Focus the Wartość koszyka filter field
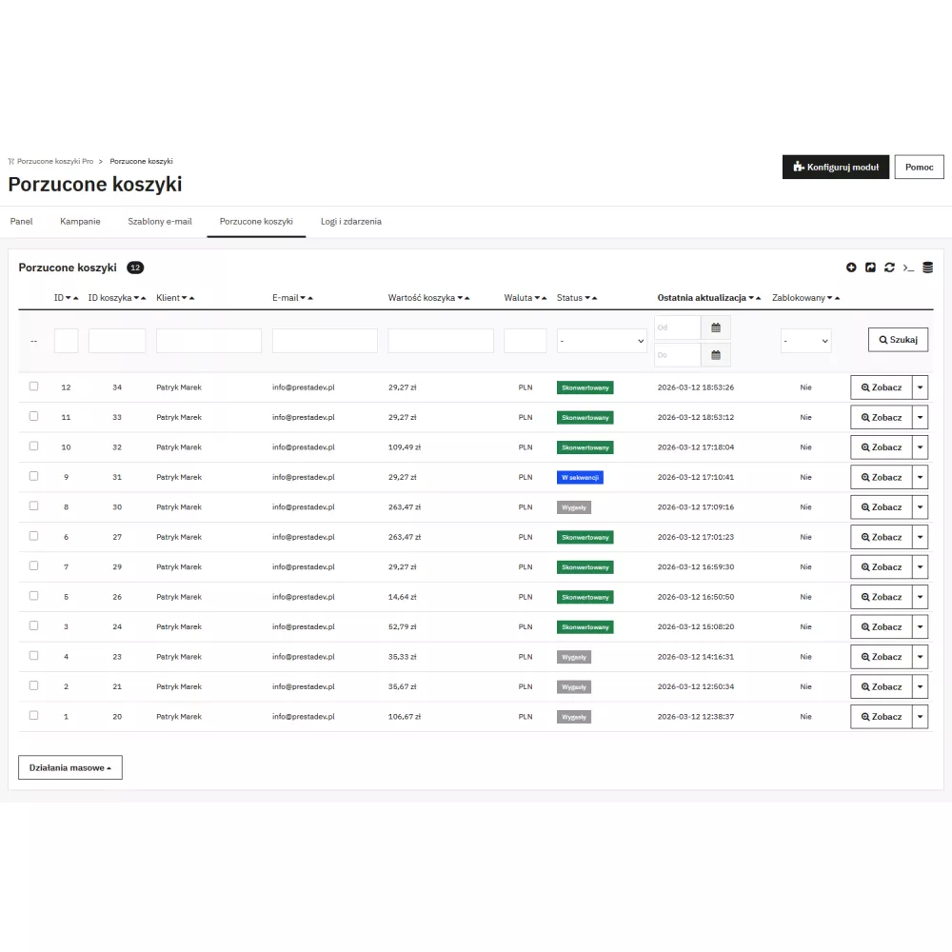Screen dimensions: 952x952 [441, 341]
